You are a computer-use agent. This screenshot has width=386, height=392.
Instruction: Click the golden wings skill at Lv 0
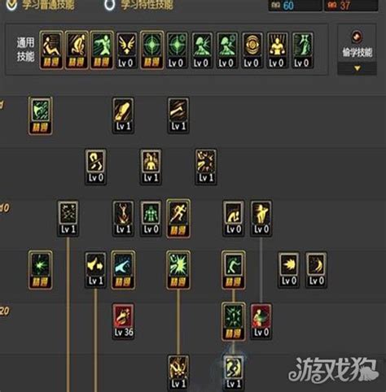126,50
